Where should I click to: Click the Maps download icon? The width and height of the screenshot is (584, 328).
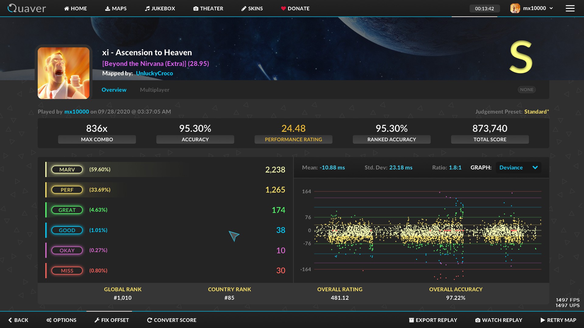[108, 9]
